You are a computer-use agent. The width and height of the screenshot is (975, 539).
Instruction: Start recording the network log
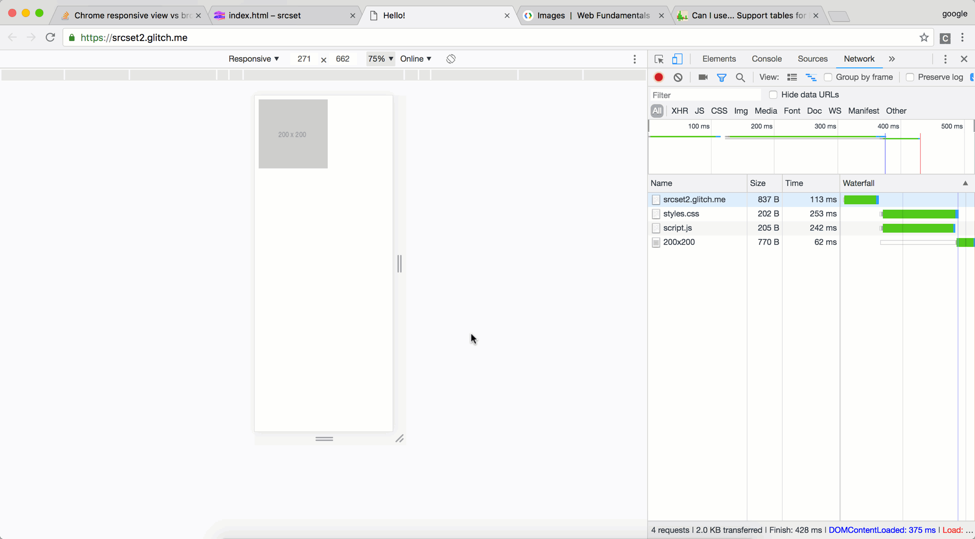[x=658, y=77]
